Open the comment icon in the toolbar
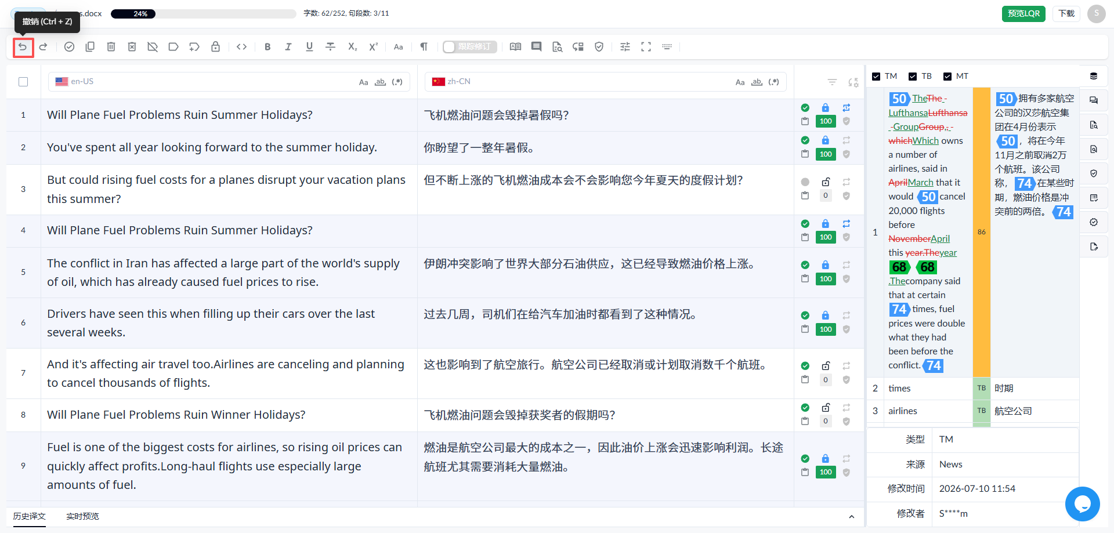 click(536, 47)
